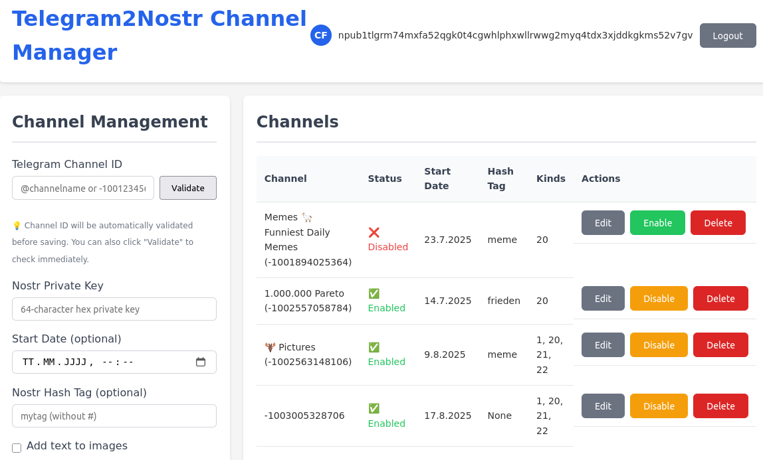Click the Nostr Hash Tag field
The height and width of the screenshot is (460, 763).
point(114,416)
